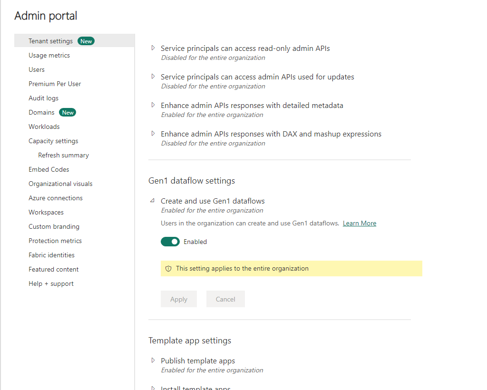Select Tenant settings in sidebar
Viewport: 487px width, 390px height.
coord(75,41)
